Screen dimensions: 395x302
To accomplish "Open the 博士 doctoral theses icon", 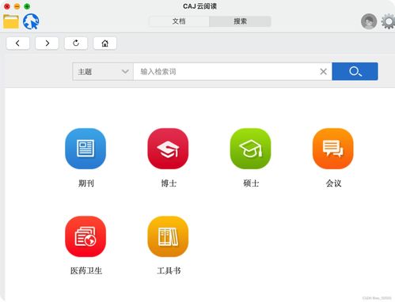I will pyautogui.click(x=168, y=149).
